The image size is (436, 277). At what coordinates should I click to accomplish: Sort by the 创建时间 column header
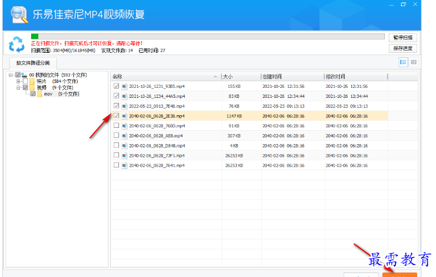pos(293,77)
